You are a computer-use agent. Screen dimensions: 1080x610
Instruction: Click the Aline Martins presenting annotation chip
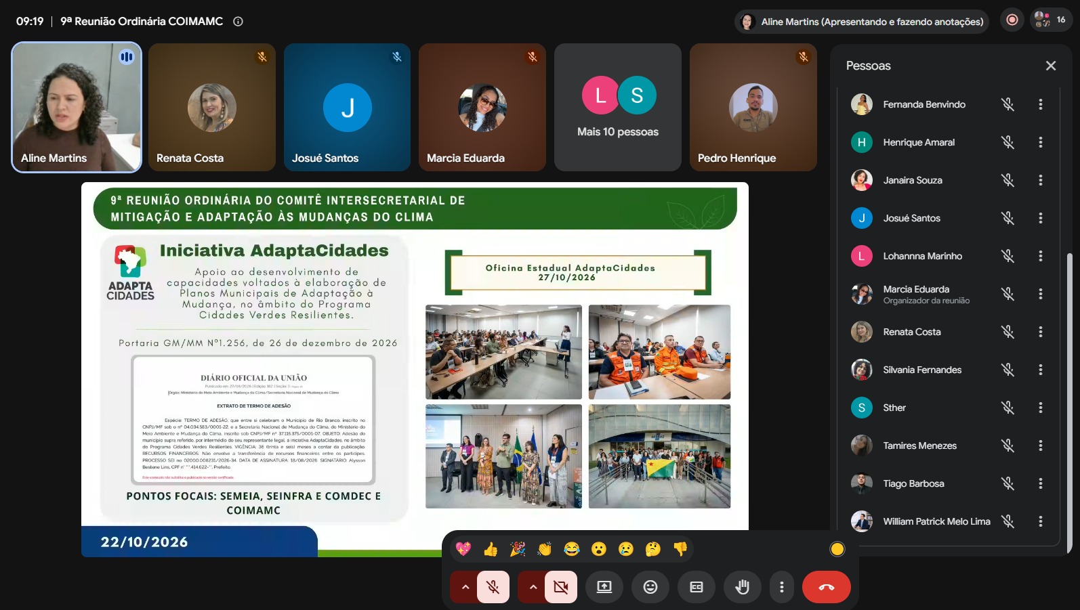click(862, 22)
